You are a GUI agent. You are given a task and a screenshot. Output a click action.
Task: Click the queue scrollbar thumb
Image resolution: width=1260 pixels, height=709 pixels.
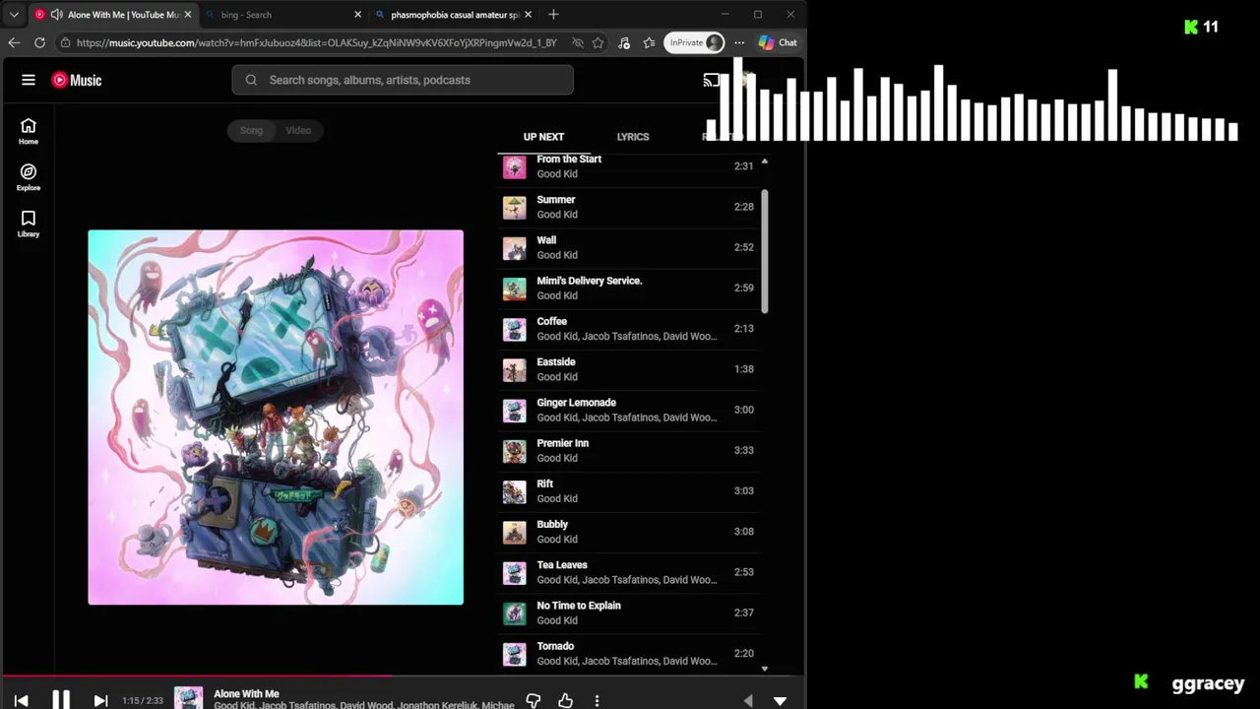tap(765, 251)
